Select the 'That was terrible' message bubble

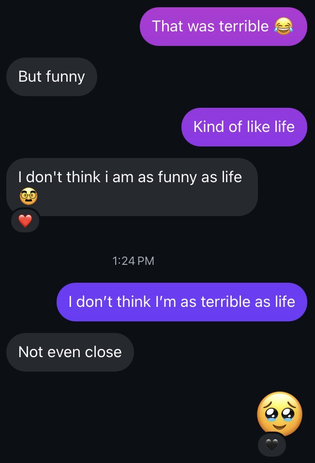tap(223, 27)
